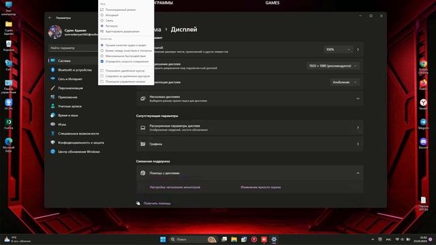The image size is (436, 245).
Task: Switch the РУС input language indicator
Action: (388, 240)
